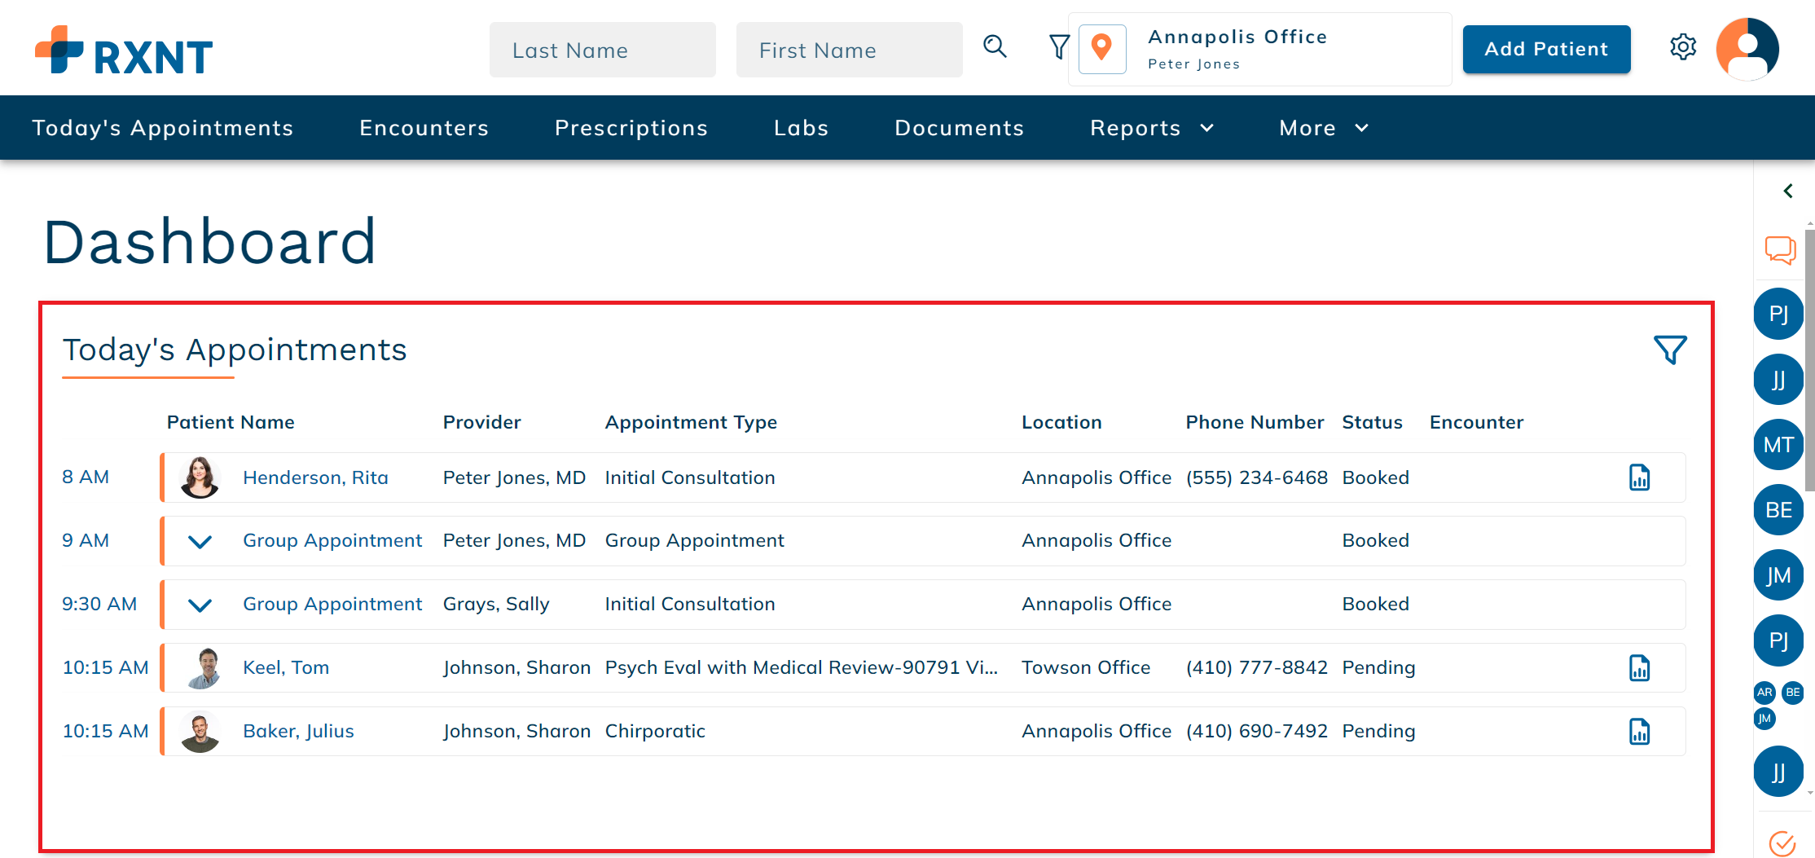The width and height of the screenshot is (1815, 858).
Task: Open the MT patient avatar in right sidebar
Action: click(x=1778, y=444)
